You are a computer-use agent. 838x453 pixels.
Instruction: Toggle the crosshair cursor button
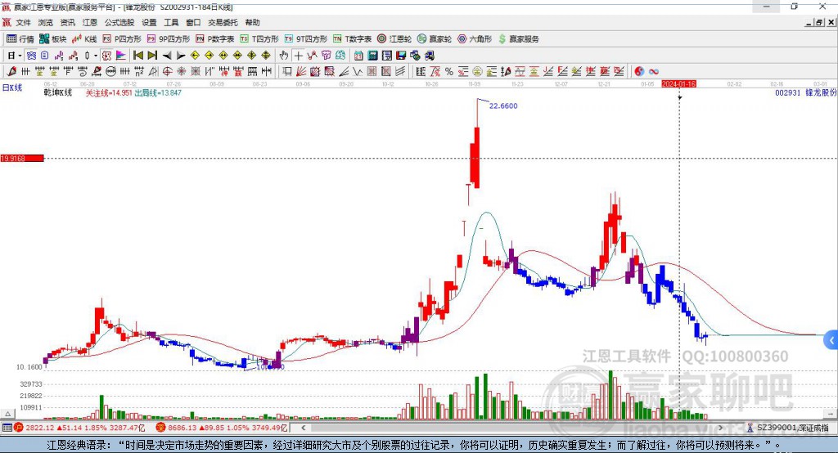click(x=298, y=55)
